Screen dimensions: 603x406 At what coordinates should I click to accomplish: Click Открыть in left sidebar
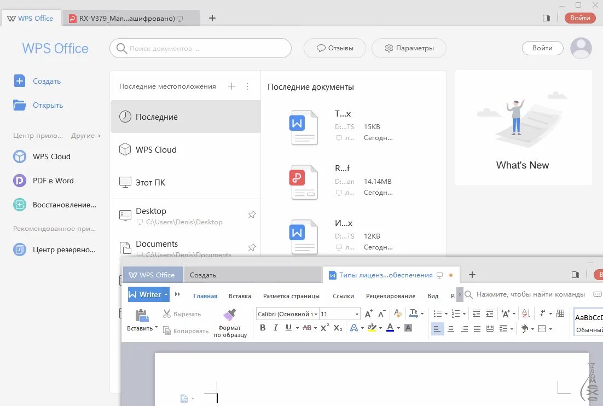[38, 105]
